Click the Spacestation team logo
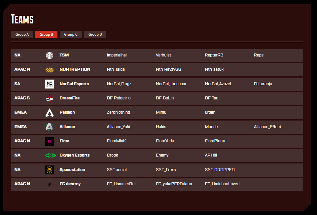The width and height of the screenshot is (317, 215). [49, 170]
